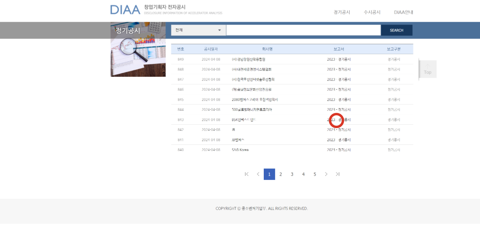Image resolution: width=480 pixels, height=241 pixels.
Task: Click number 847 in the 번호 column
Action: click(x=181, y=80)
